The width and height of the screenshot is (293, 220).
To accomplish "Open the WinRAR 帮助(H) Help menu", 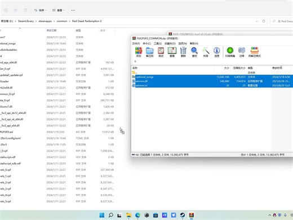I will (194, 43).
